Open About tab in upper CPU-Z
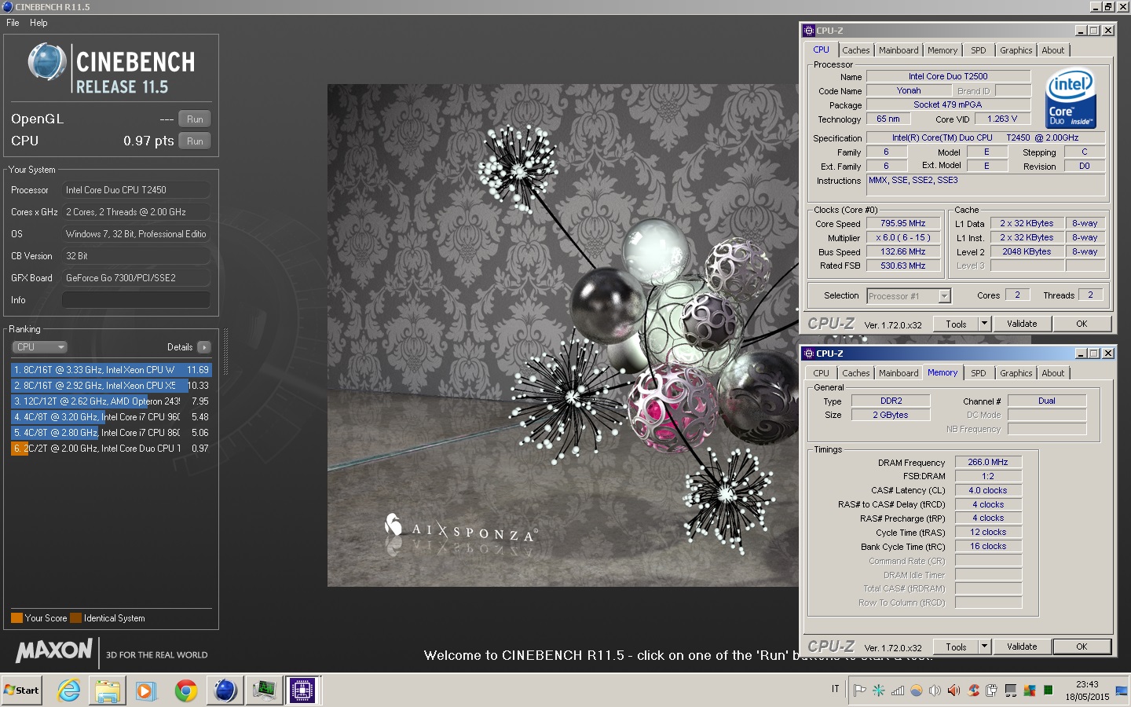 (x=1053, y=50)
